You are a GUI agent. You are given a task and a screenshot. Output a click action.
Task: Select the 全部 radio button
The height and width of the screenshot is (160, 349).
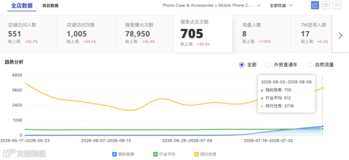click(x=242, y=65)
